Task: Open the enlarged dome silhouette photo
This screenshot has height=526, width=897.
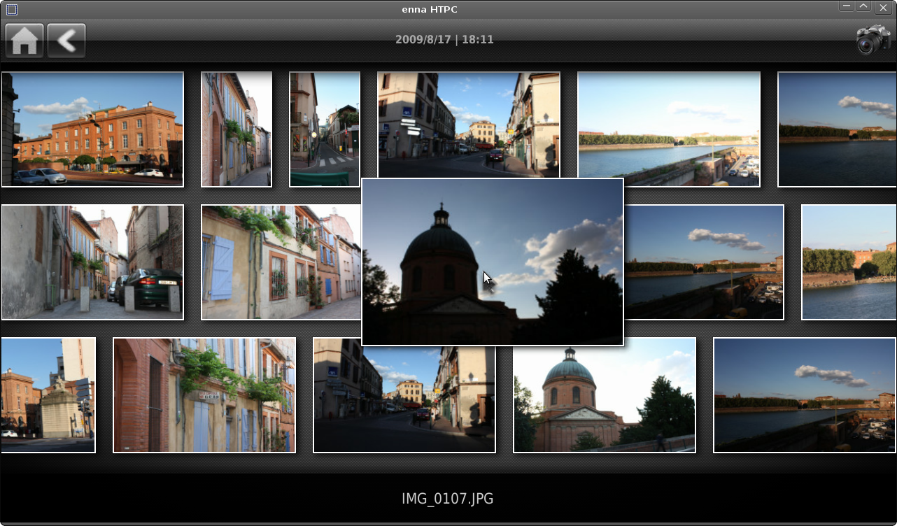Action: 492,262
